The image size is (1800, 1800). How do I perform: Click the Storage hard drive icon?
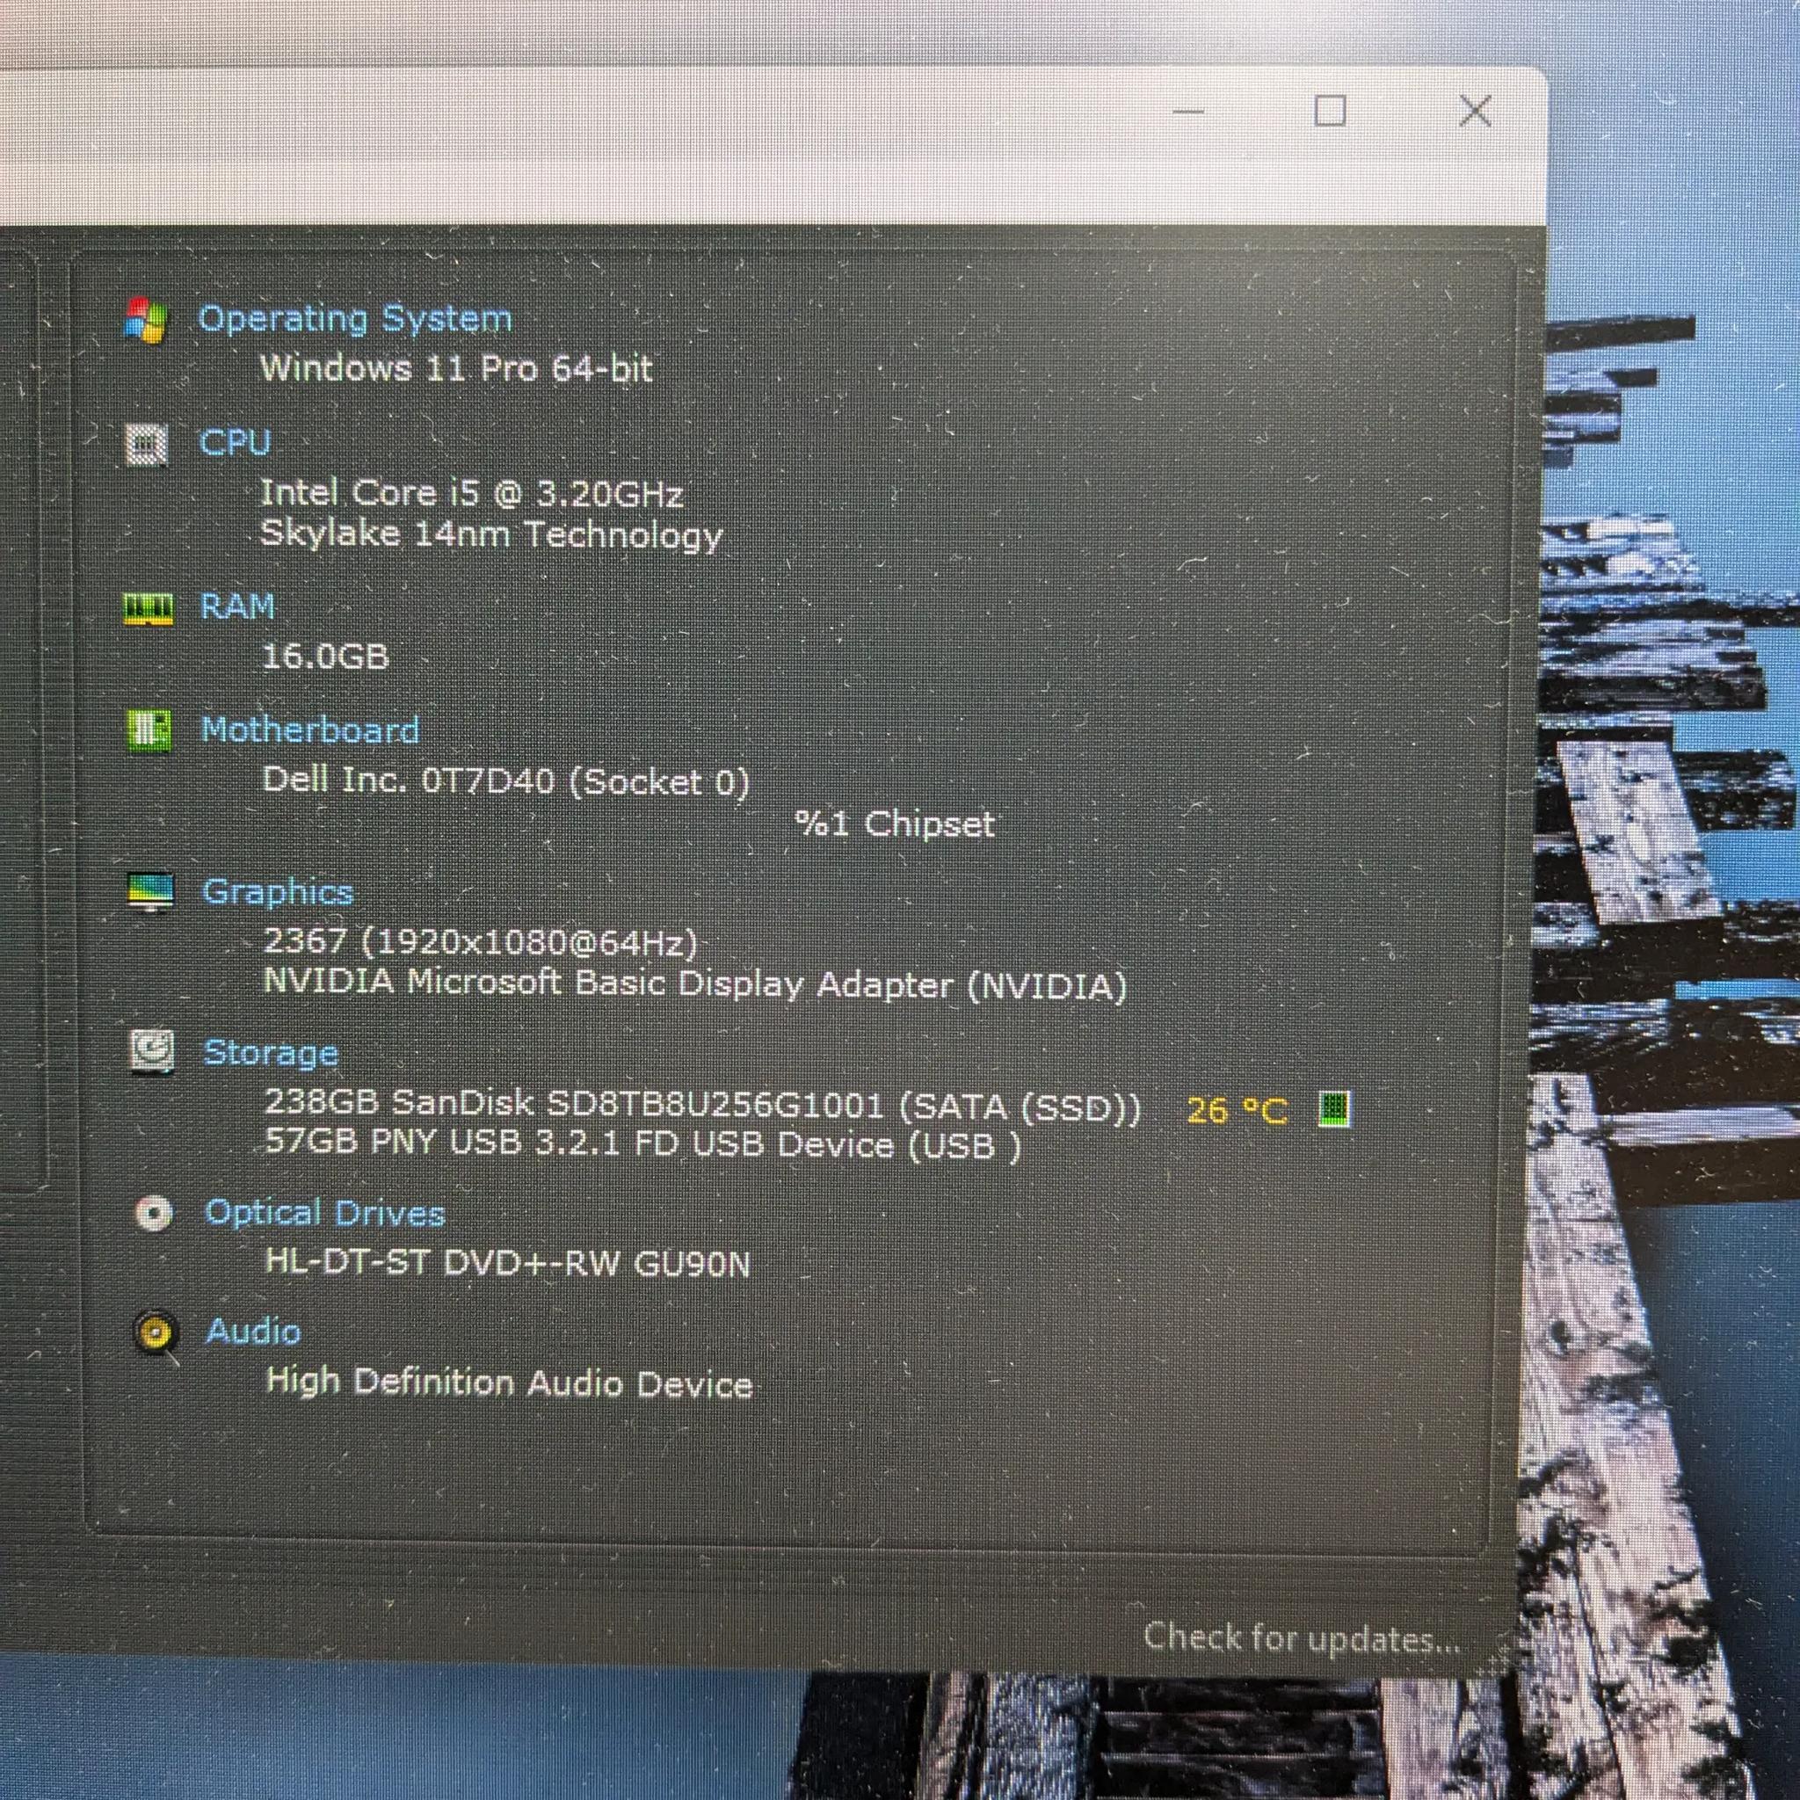point(152,1053)
